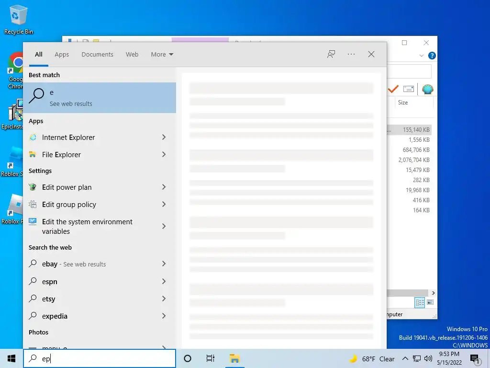Click the blue shell icon in Explorer
Viewport: 490px width, 368px height.
click(427, 89)
